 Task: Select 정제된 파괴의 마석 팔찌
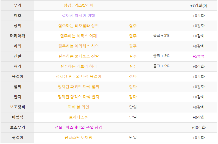[x=79, y=87]
